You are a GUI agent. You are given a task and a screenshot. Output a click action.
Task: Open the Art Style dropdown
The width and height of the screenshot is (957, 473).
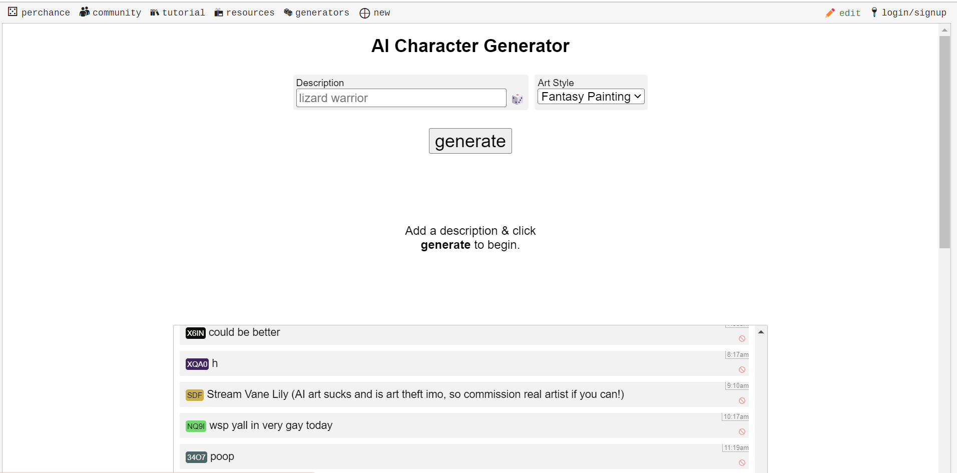click(590, 96)
